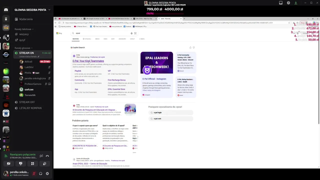Viewport: 320px width, 180px height.
Task: Collapse Kanały głosowe category
Action: tap(23, 48)
